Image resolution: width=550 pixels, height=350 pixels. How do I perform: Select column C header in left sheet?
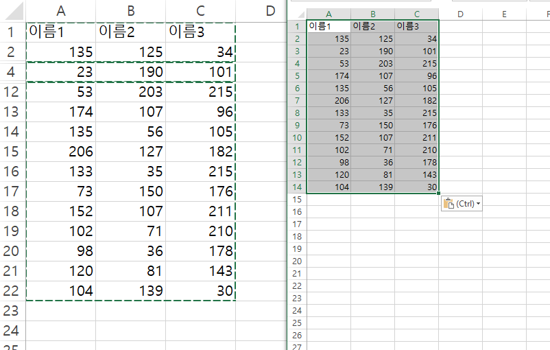click(200, 11)
